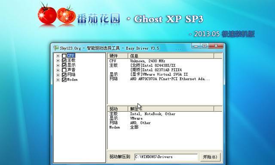
Task: Select the 主板 tree item label
Action: coord(71,60)
